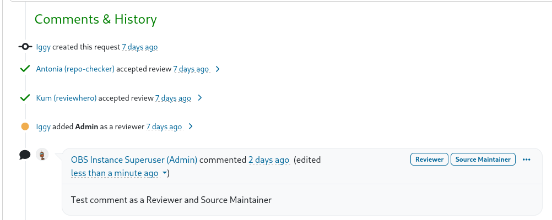The height and width of the screenshot is (220, 552).
Task: Click the black comment bubble icon
Action: [25, 155]
